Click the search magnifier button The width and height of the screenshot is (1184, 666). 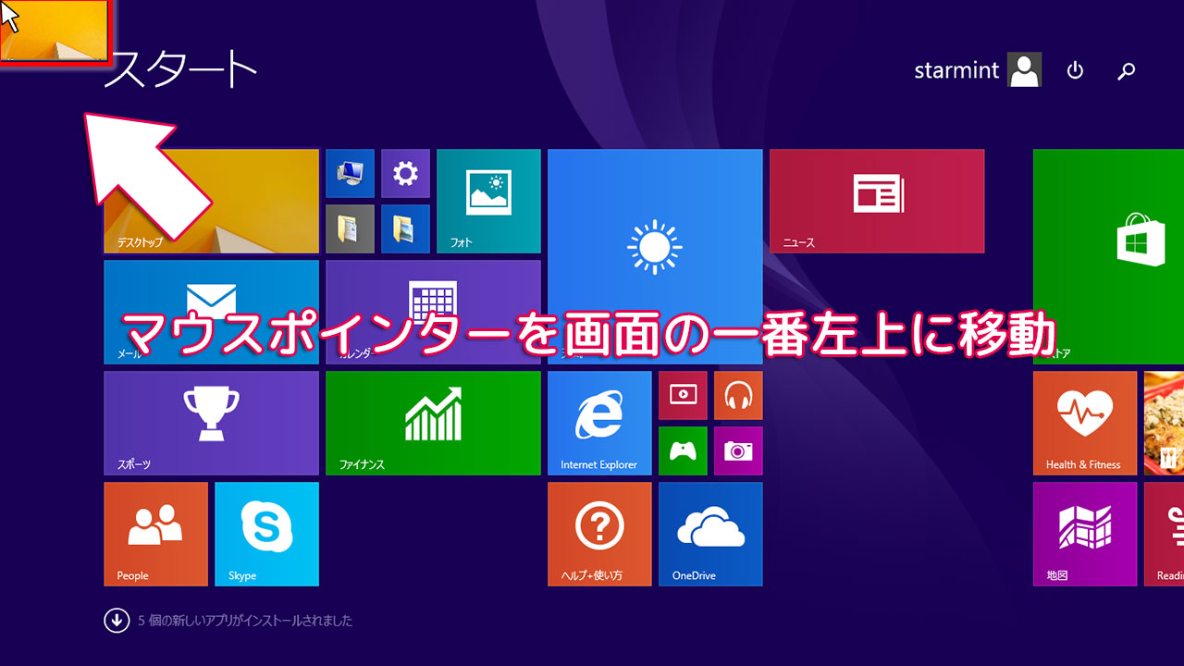(x=1126, y=70)
